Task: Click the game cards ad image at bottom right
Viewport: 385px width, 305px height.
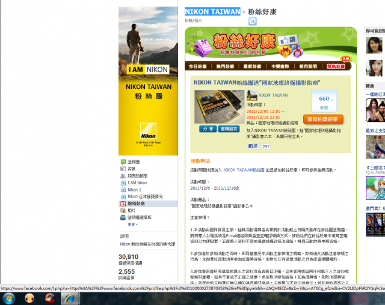Action: (x=375, y=225)
